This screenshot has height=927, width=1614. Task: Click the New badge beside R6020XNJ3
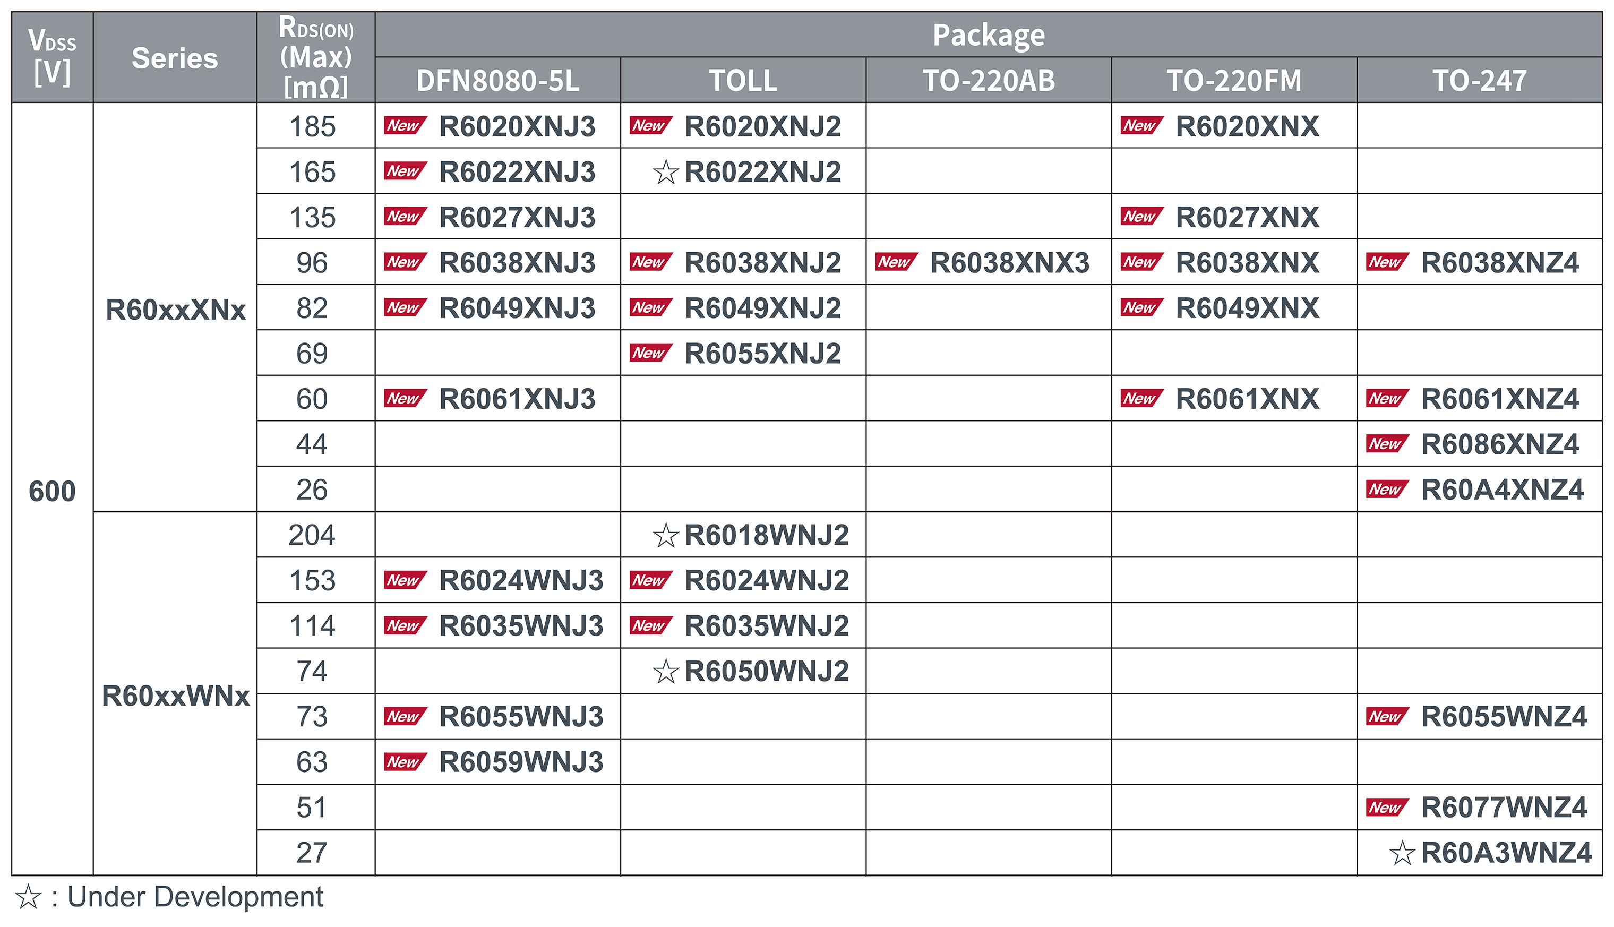406,125
